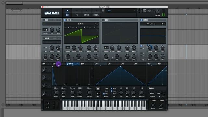Select next filter type arrow
The width and height of the screenshot is (208, 117).
pos(165,24)
